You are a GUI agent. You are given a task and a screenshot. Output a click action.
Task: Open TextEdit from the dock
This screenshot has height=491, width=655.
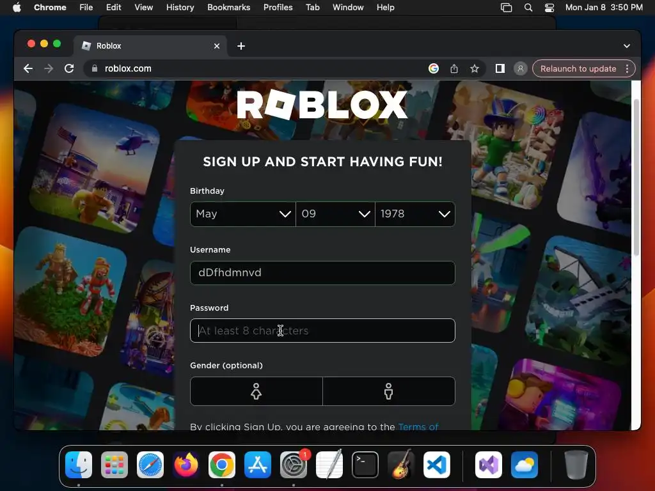tap(329, 465)
